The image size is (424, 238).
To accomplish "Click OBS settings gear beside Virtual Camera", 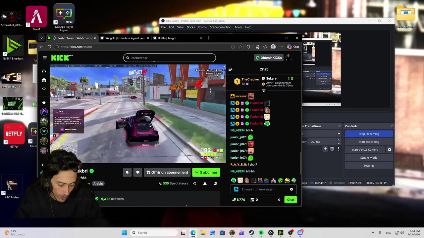I will [x=390, y=150].
